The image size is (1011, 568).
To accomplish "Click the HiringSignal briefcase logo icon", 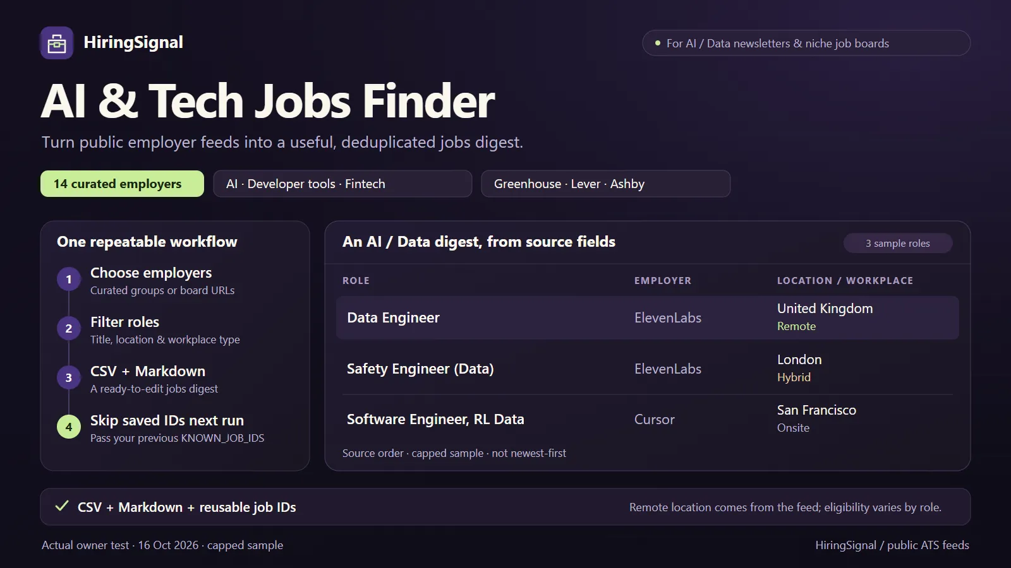I will coord(57,43).
